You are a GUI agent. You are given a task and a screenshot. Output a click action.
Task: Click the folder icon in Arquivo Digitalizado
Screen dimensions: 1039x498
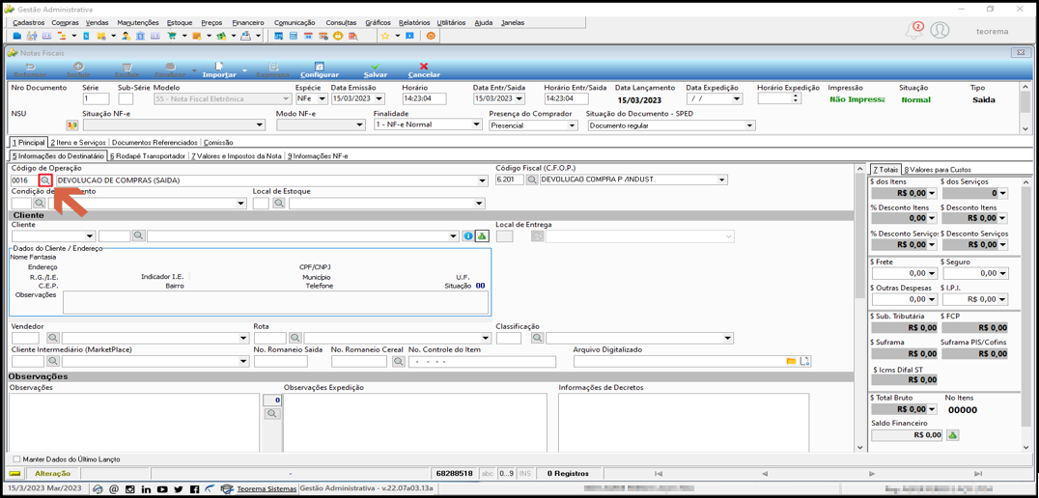point(791,362)
